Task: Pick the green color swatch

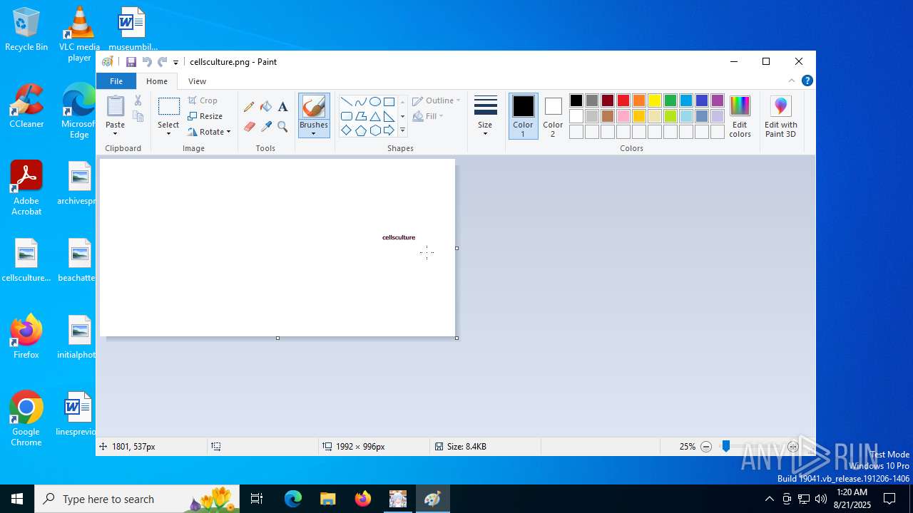Action: [x=670, y=100]
